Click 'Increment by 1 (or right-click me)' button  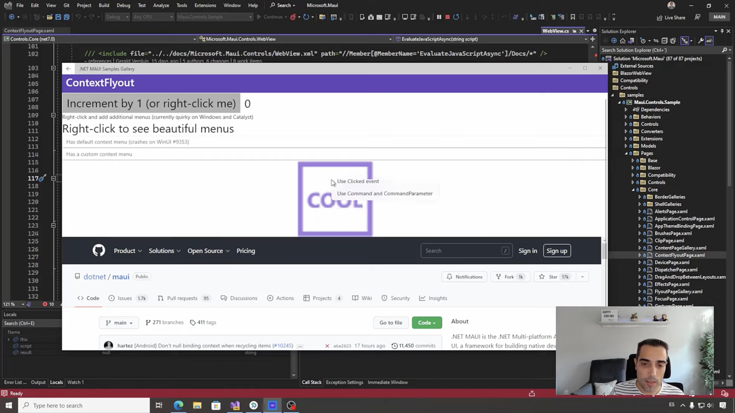pos(151,103)
